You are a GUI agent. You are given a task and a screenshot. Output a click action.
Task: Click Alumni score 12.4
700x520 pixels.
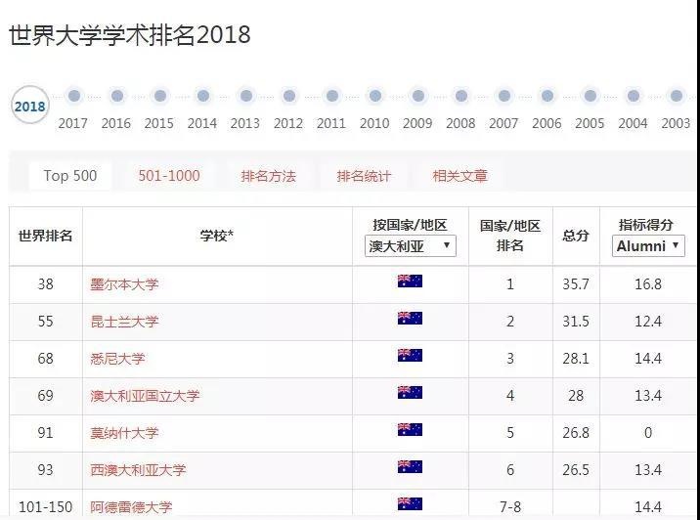(x=648, y=322)
